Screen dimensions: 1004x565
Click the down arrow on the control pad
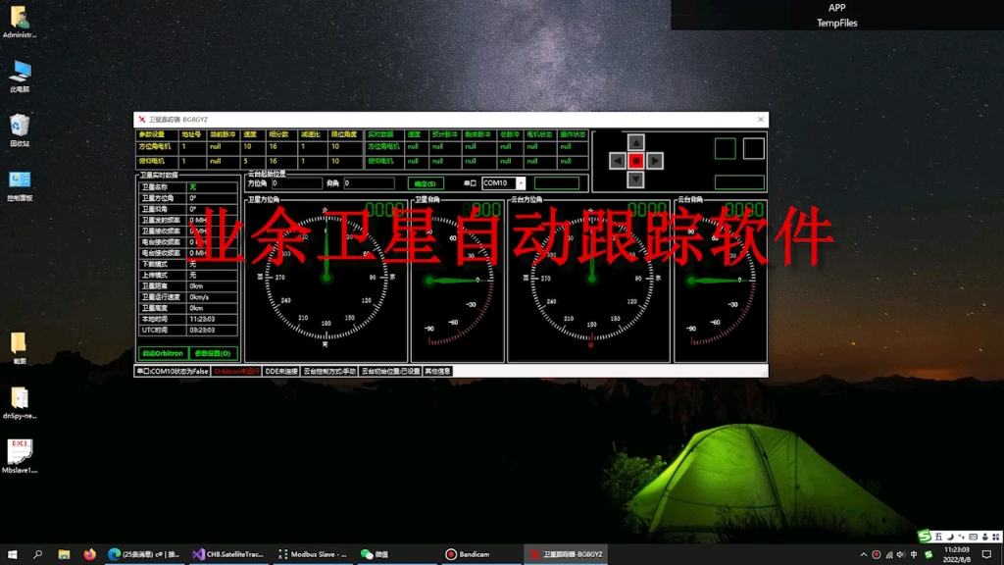[635, 179]
